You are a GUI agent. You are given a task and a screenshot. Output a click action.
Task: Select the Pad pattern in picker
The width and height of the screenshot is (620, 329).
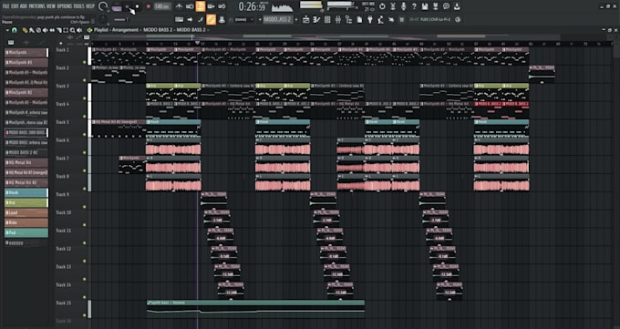click(26, 233)
